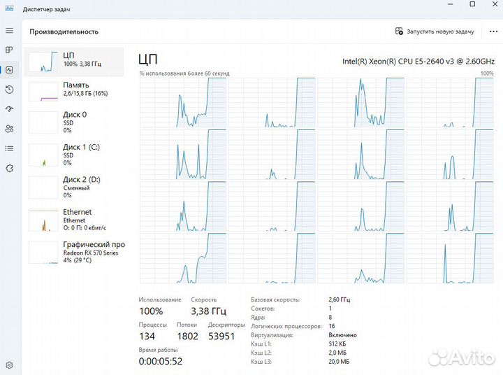
Task: Go to the Processes page icon
Action: click(9, 50)
